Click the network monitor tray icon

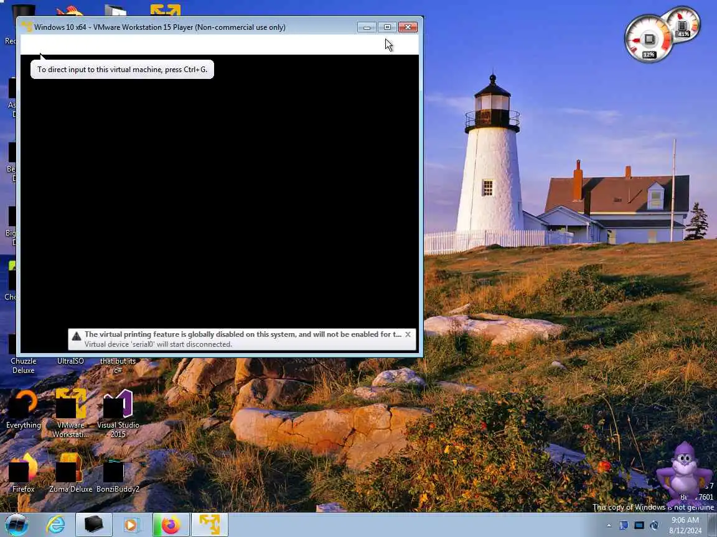(639, 526)
